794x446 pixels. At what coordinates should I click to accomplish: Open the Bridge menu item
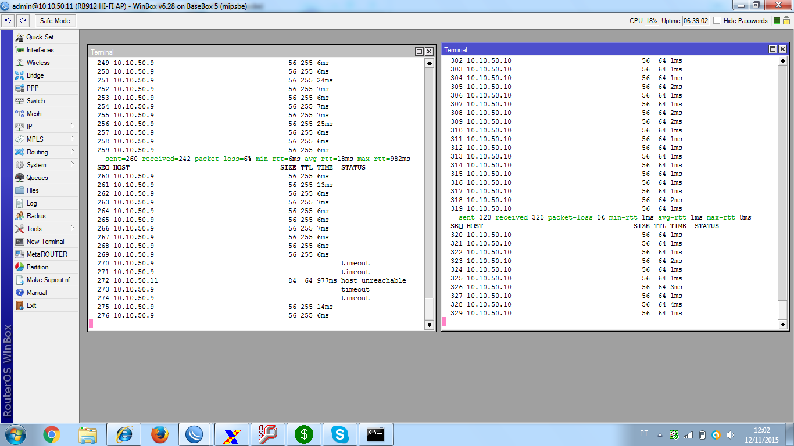click(46, 75)
